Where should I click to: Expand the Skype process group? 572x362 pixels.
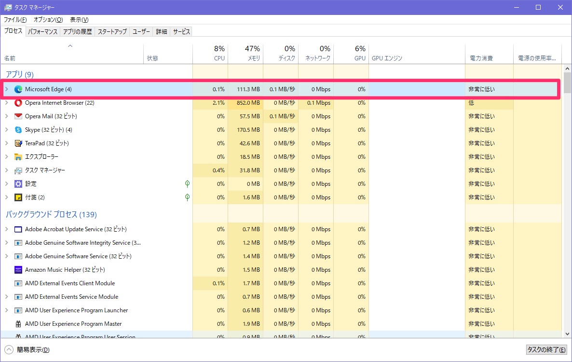(7, 129)
